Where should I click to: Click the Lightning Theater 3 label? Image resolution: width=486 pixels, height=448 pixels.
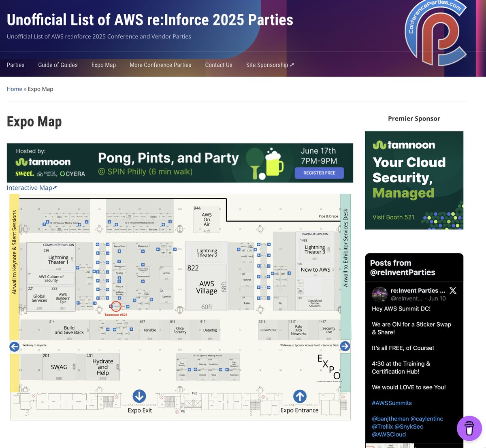coord(315,249)
